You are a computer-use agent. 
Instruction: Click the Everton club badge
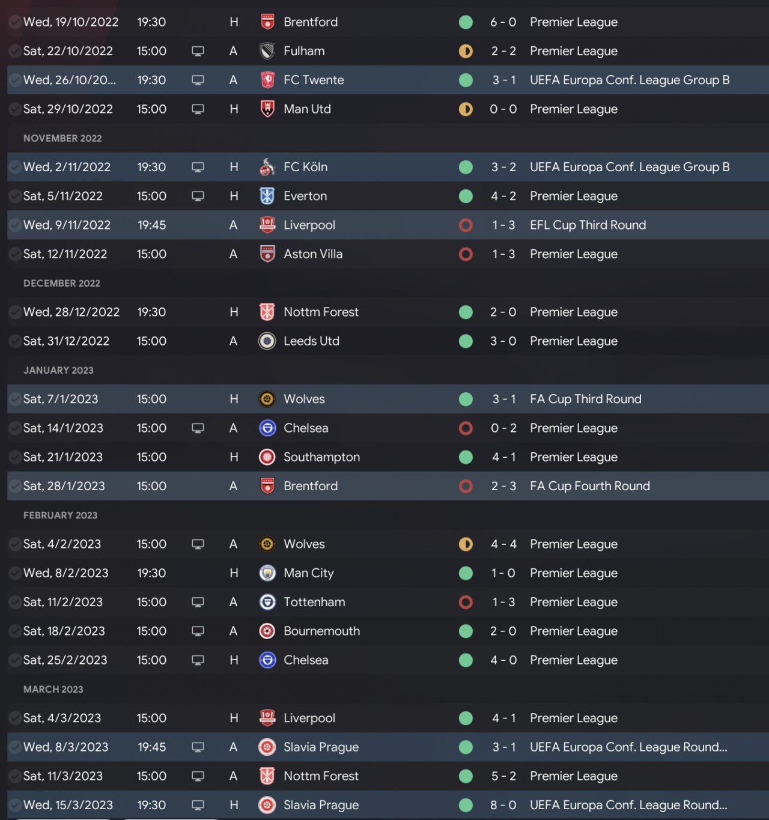(x=267, y=196)
